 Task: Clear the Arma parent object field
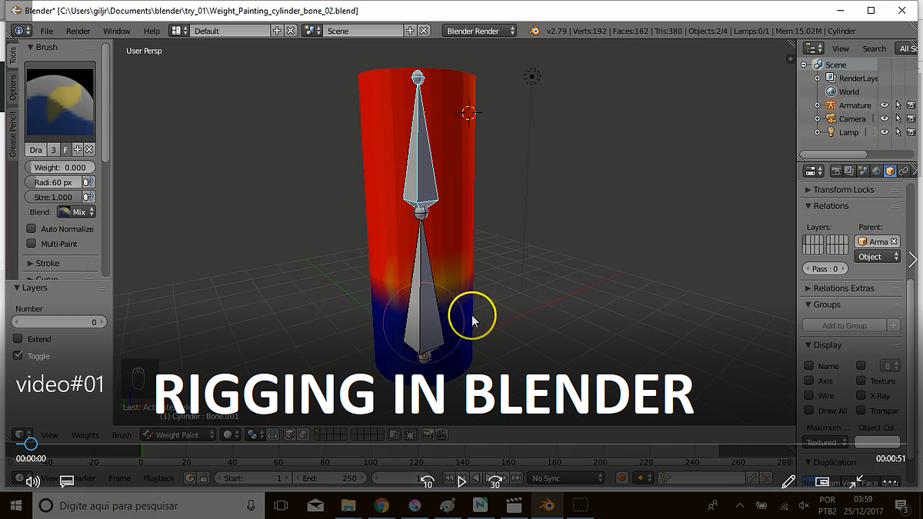[x=895, y=241]
